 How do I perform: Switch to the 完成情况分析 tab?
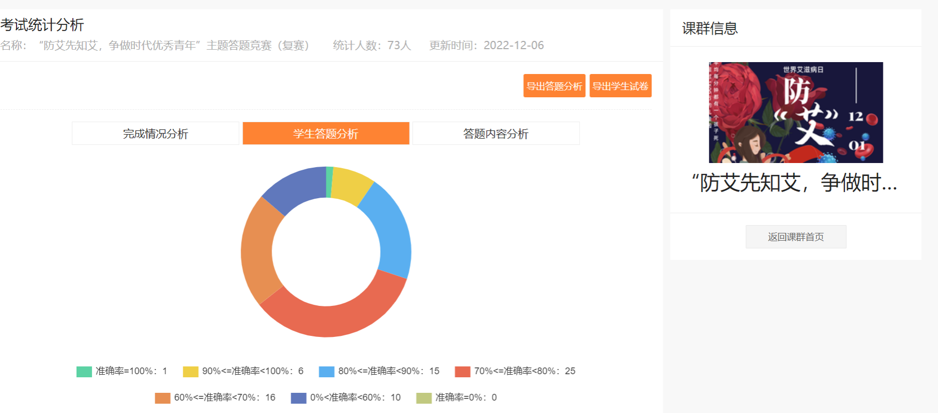click(155, 134)
